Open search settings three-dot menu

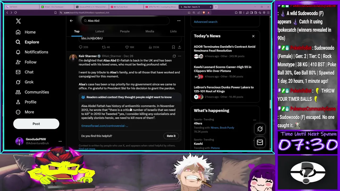click(179, 21)
